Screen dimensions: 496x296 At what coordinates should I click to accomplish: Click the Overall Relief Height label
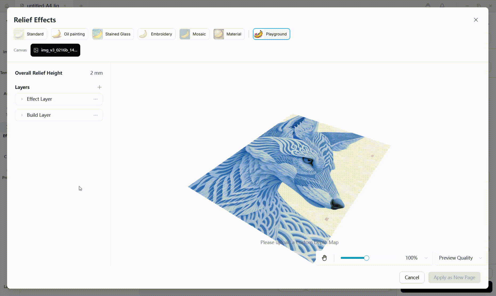coord(39,73)
